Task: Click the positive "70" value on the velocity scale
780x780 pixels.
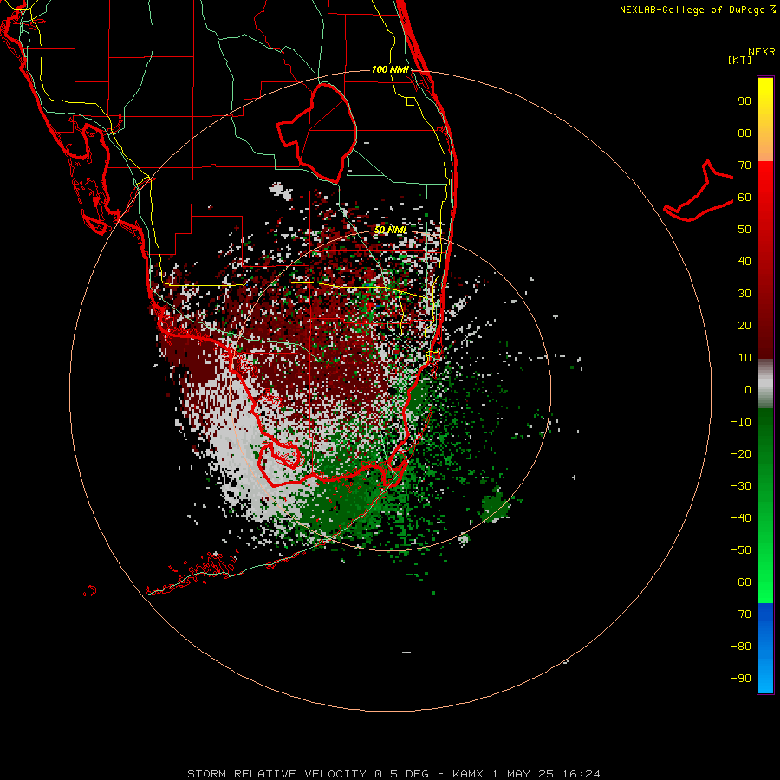Action: [x=744, y=166]
